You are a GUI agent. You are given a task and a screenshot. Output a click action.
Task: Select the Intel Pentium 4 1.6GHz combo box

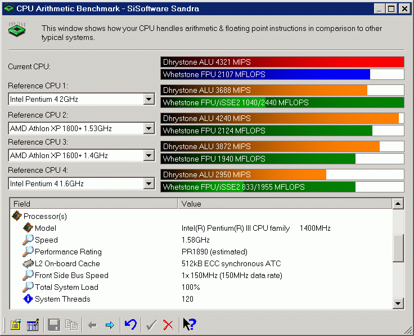pos(82,183)
